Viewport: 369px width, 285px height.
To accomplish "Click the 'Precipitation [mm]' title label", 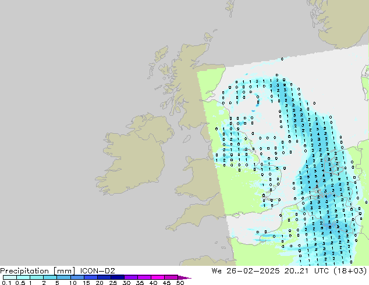I will pos(37,271).
